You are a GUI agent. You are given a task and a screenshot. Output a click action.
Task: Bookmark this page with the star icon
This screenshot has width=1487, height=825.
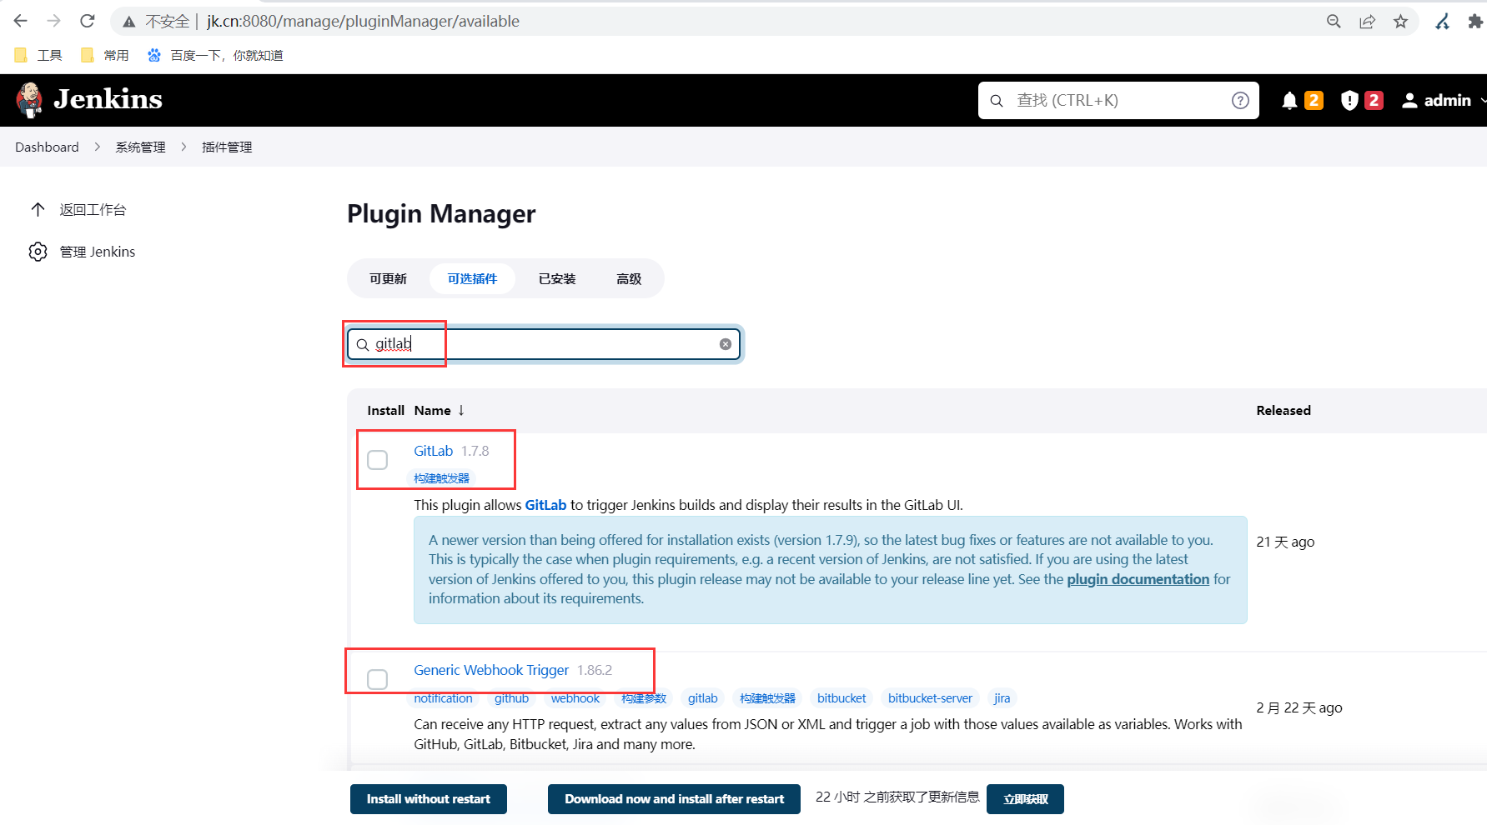1400,22
